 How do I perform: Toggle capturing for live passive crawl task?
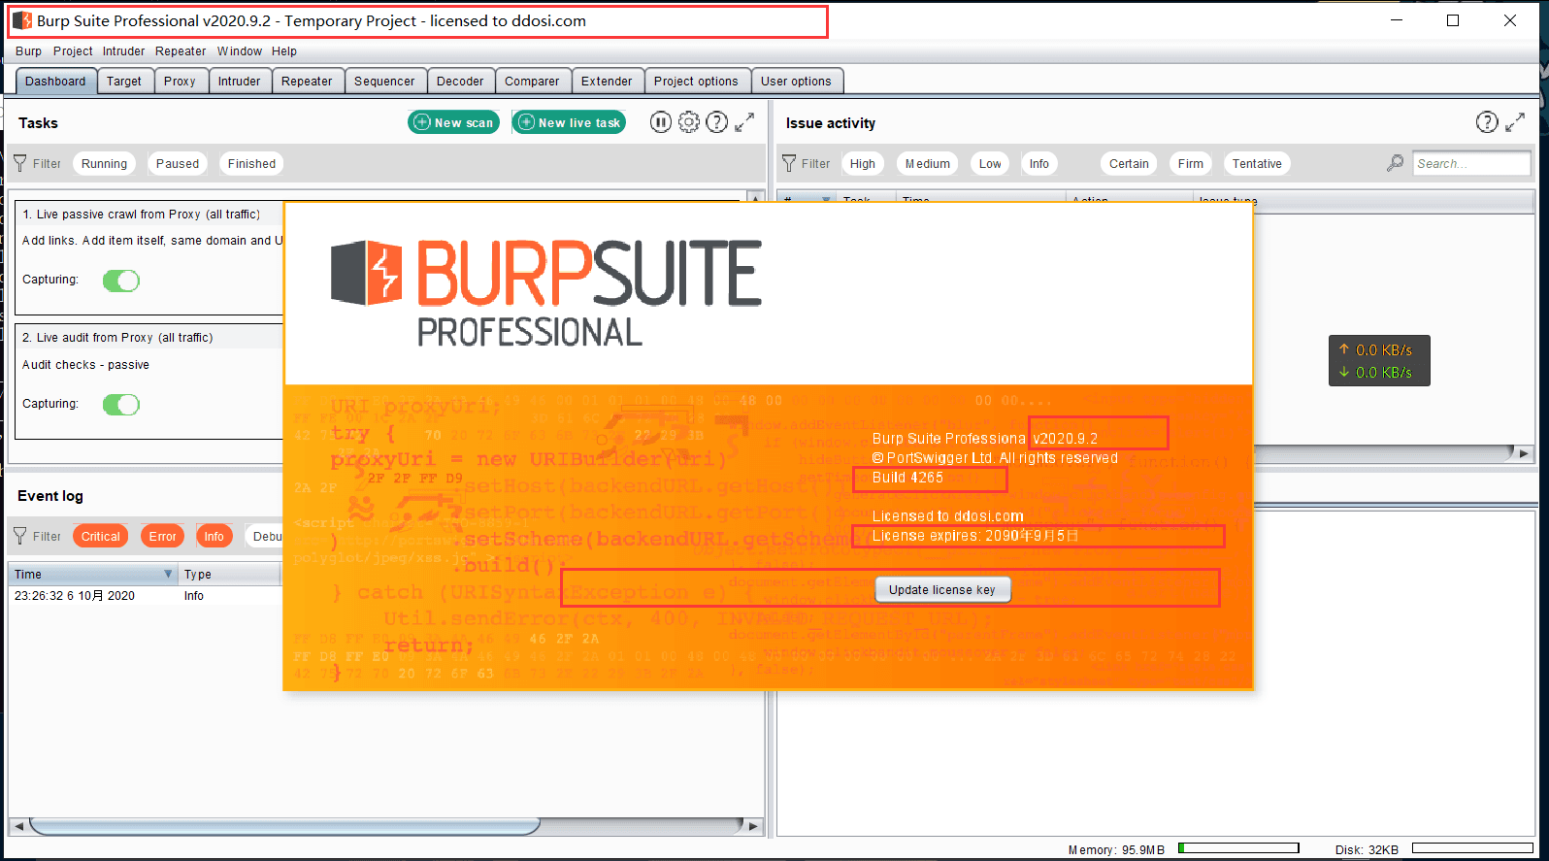click(x=121, y=281)
